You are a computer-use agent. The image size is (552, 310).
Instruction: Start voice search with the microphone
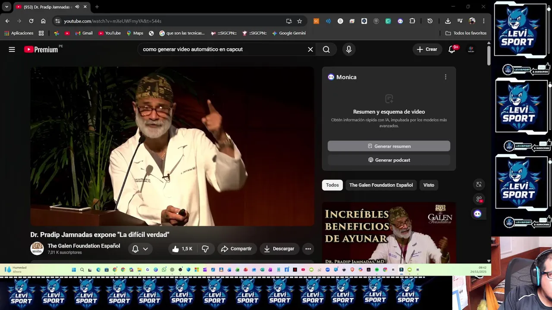point(348,50)
